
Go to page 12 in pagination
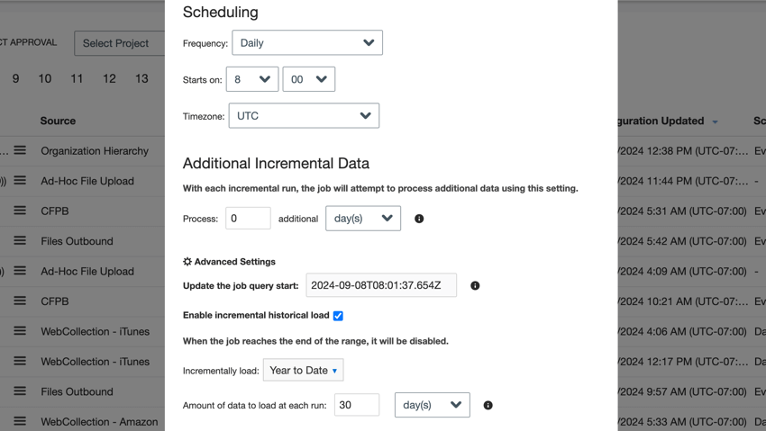point(109,79)
